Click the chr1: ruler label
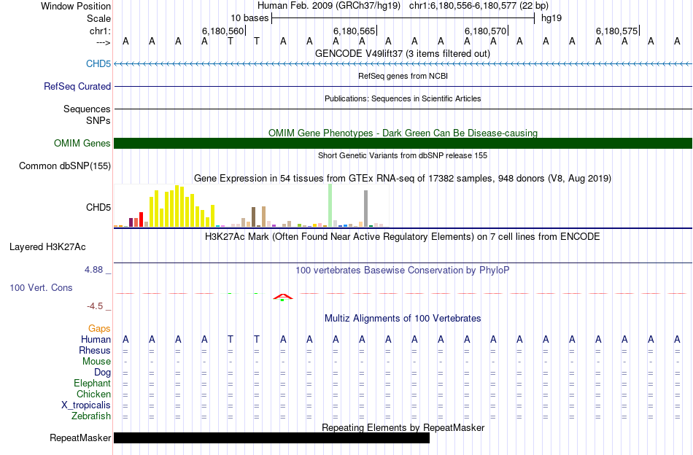This screenshot has width=693, height=455. point(100,31)
